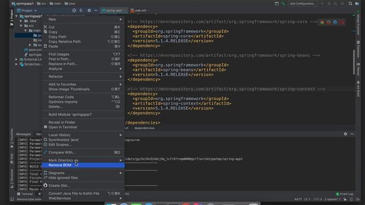
Task: Minimize the Messages tool window
Action: click(352, 134)
